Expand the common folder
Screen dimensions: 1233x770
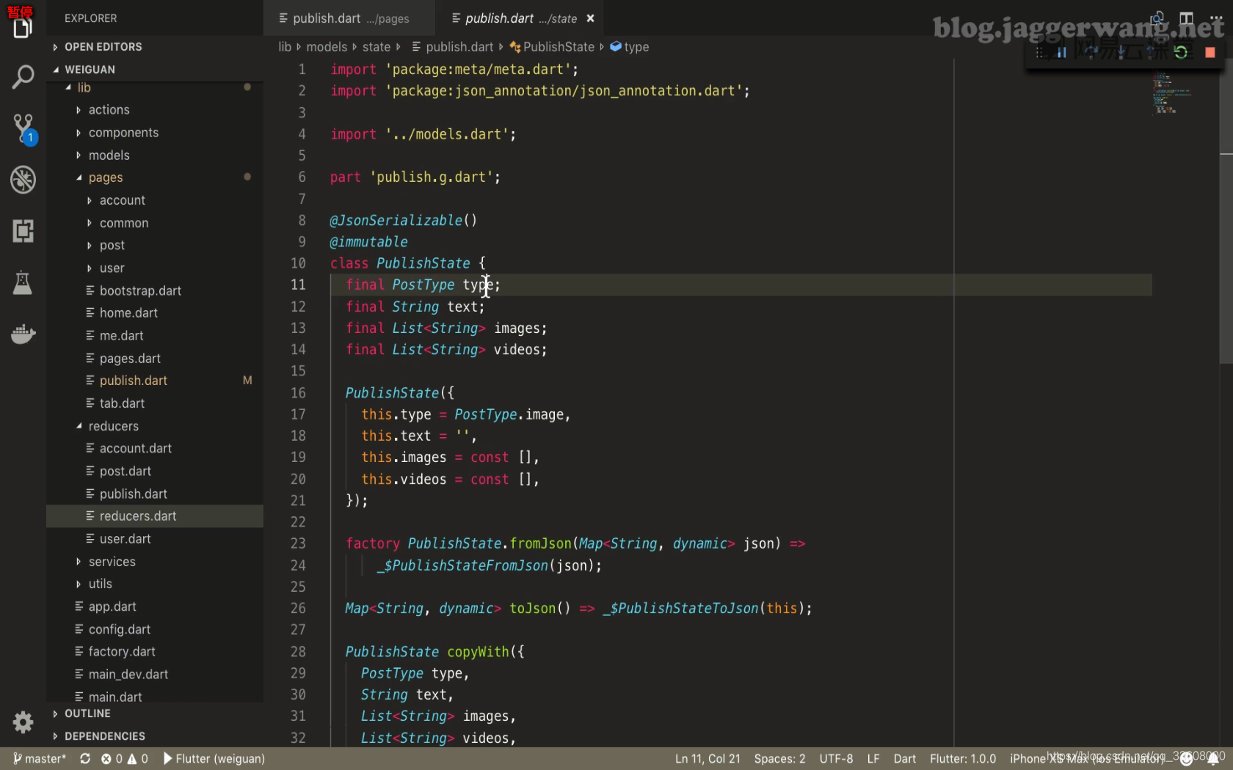click(x=154, y=223)
